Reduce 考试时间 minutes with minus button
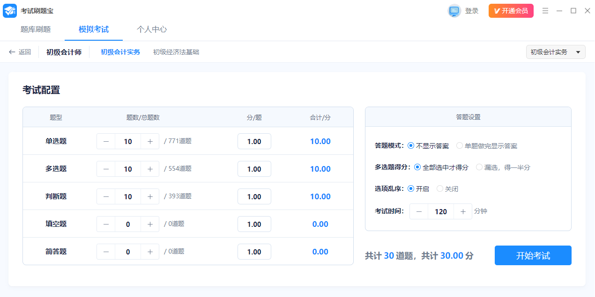 [x=419, y=211]
